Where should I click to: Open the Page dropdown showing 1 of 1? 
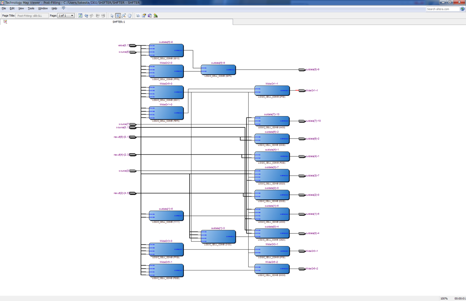click(x=66, y=16)
